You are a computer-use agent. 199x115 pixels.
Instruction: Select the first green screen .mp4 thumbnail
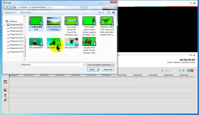coord(36,24)
